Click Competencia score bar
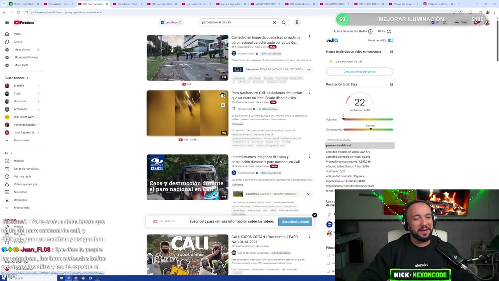 (x=368, y=130)
